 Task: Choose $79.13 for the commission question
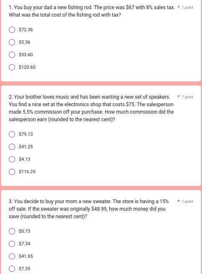(12, 134)
